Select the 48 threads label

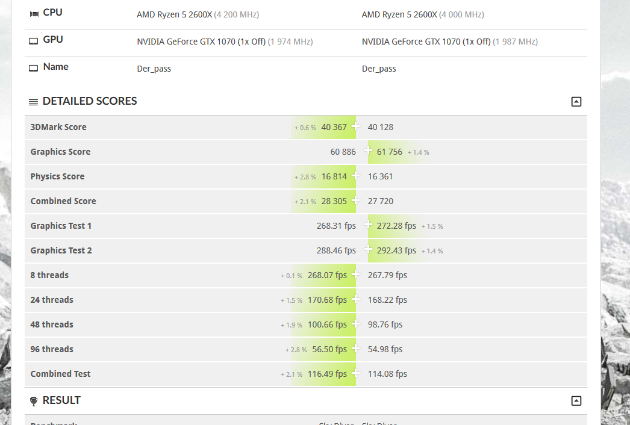(52, 324)
